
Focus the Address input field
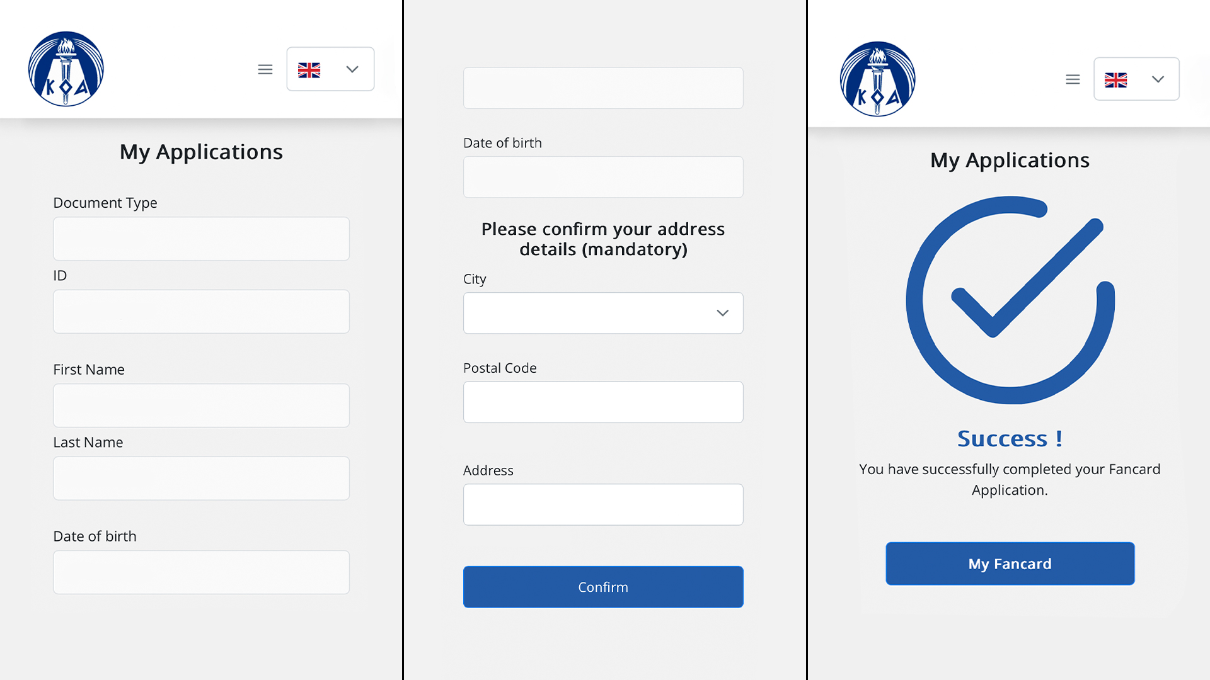603,504
